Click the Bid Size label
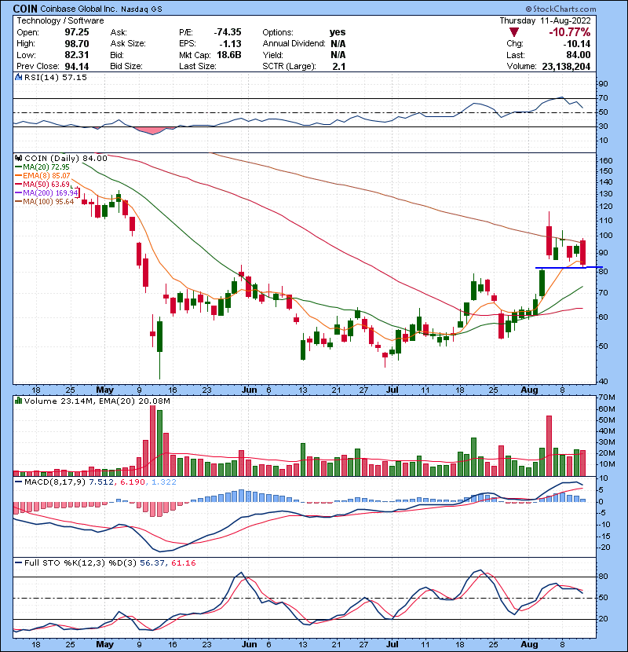628x652 pixels. 126,67
